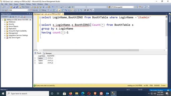Expand the SQL Server Agent node
This screenshot has height=96, width=171.
5,38
